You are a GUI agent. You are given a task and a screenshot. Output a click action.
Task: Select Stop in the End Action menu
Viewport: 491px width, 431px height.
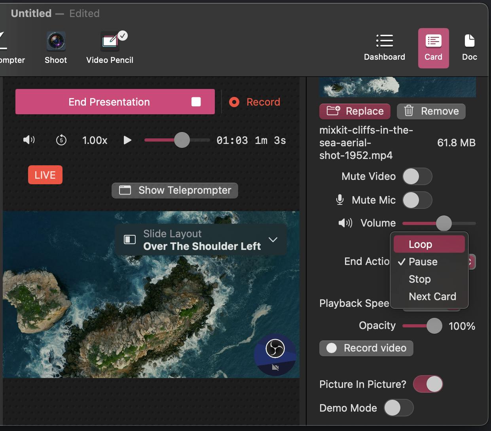[420, 279]
